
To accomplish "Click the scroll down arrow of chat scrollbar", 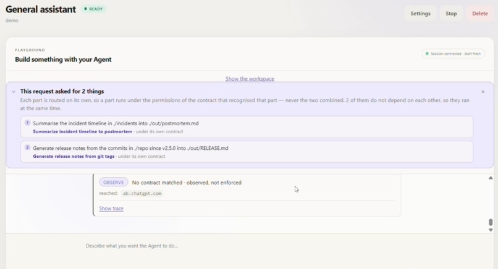I will tap(491, 230).
